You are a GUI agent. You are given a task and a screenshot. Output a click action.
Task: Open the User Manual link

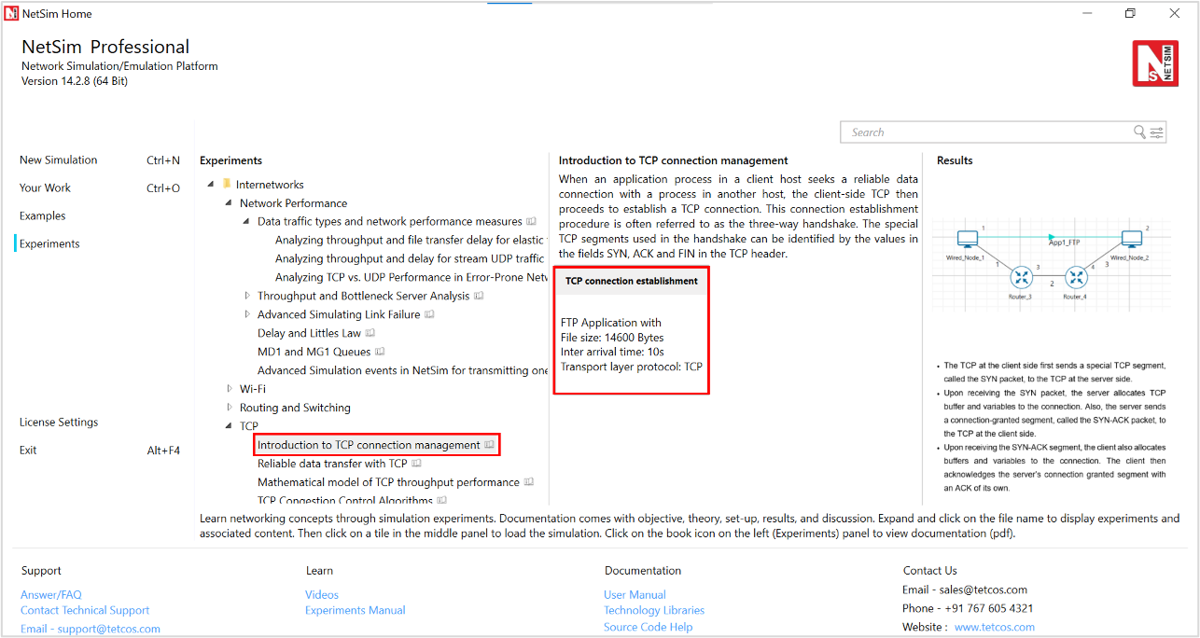pyautogui.click(x=635, y=595)
